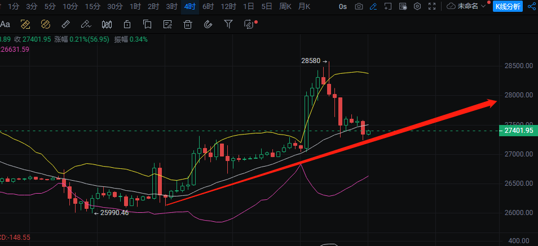Open chart settings hexagon icon
Viewport: 538px width, 246px height.
click(x=417, y=6)
